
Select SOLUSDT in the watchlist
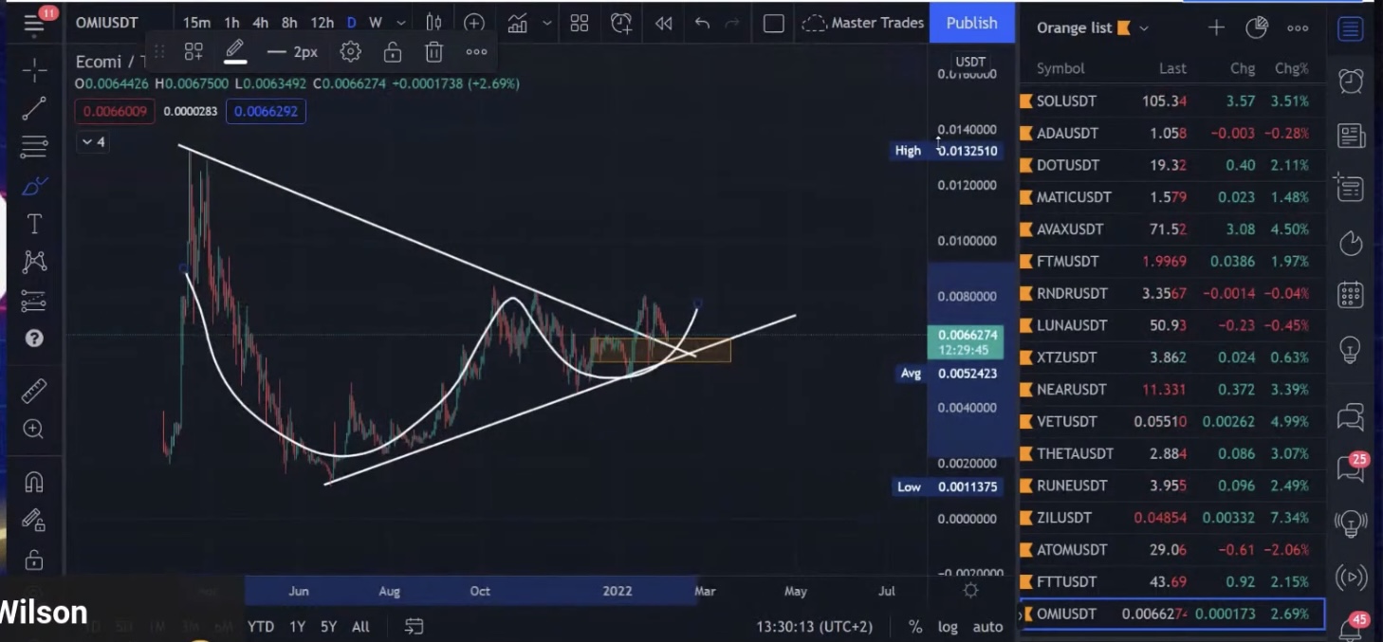click(1171, 101)
